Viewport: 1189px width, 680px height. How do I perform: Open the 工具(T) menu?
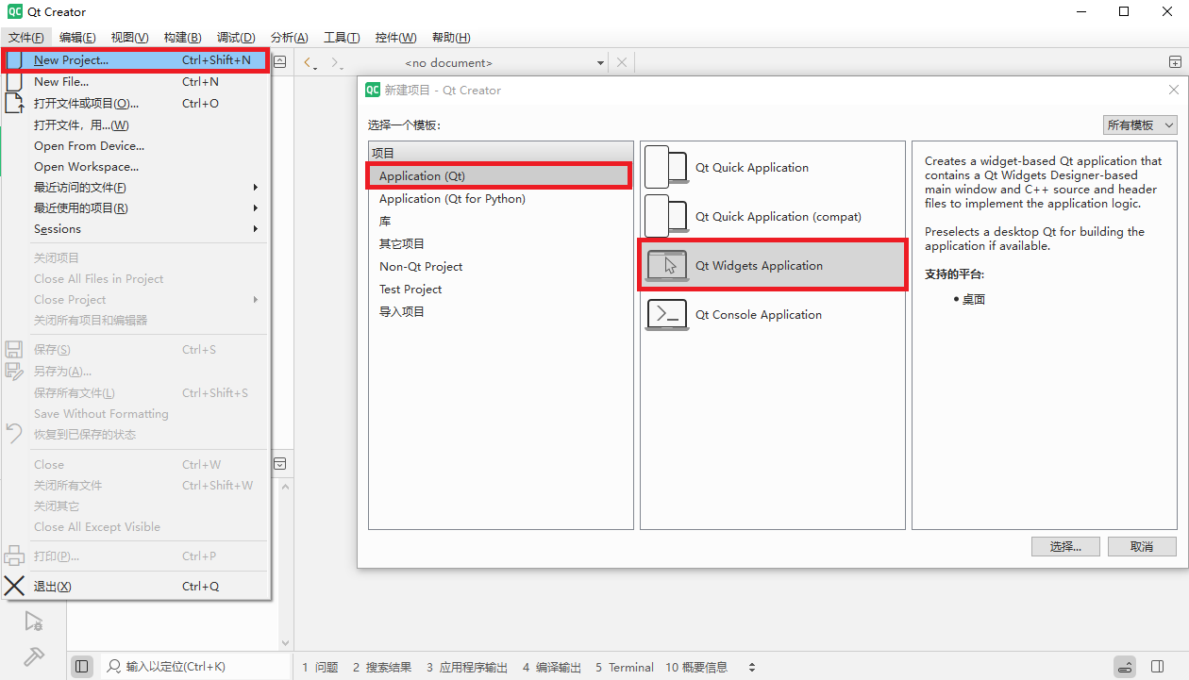click(342, 38)
